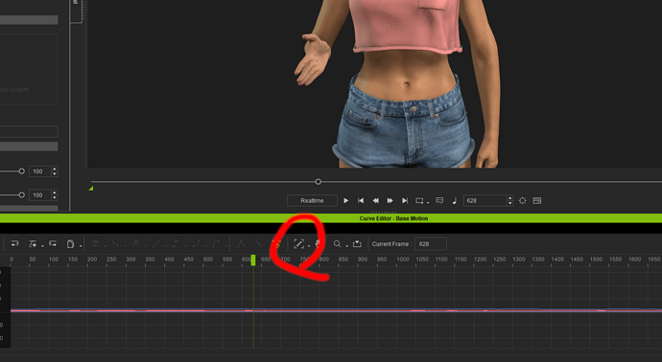662x362 pixels.
Task: Toggle the Realtime playback mode button
Action: tap(312, 200)
